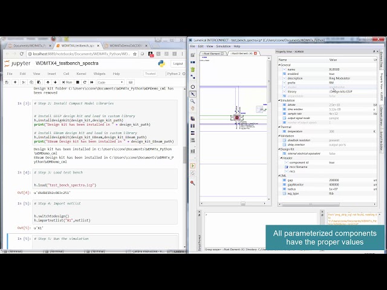Switch to the WDM4TxDemoDACDBV browser tab

pyautogui.click(x=126, y=46)
